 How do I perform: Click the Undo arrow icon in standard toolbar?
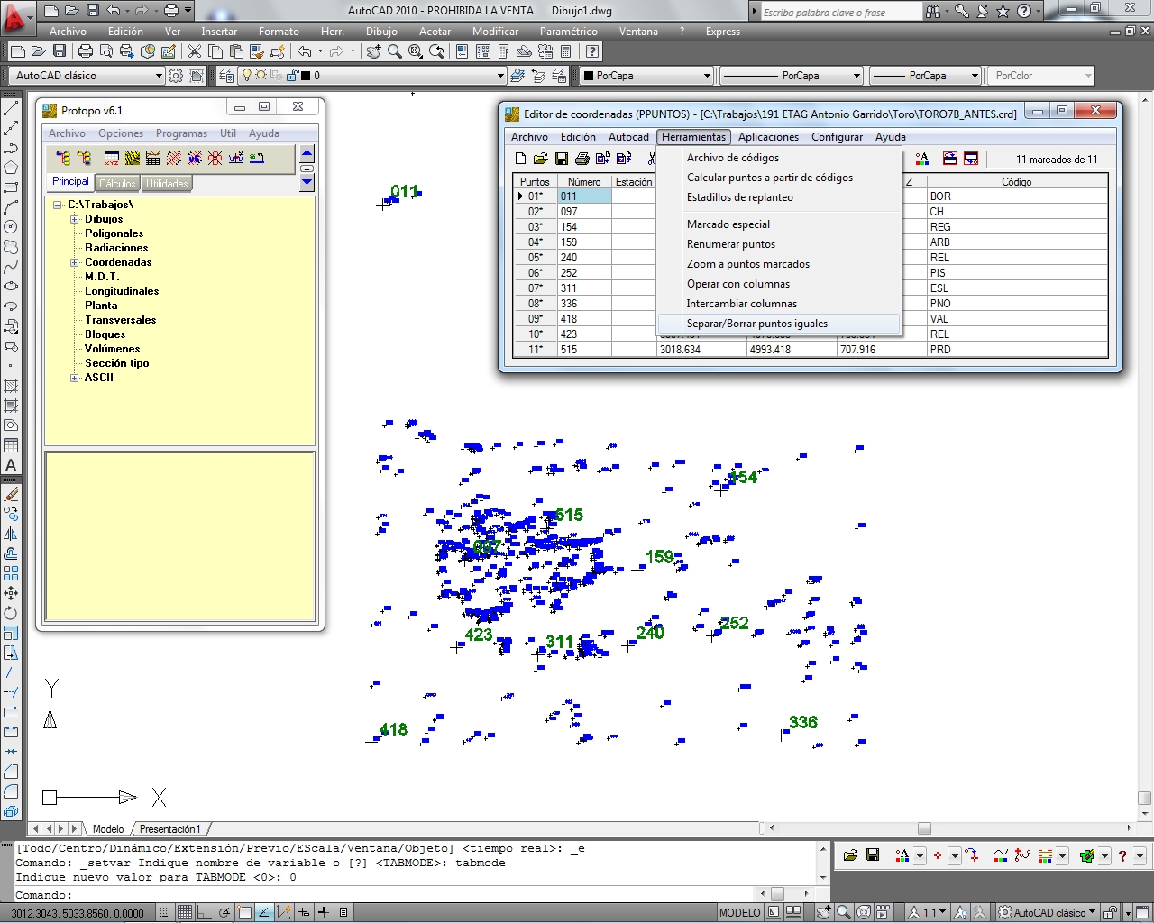(305, 51)
